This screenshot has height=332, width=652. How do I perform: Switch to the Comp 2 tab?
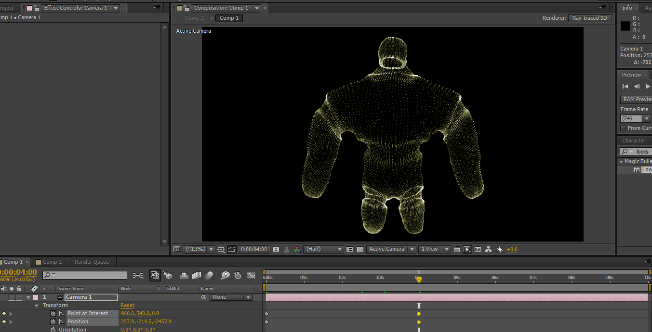point(50,262)
